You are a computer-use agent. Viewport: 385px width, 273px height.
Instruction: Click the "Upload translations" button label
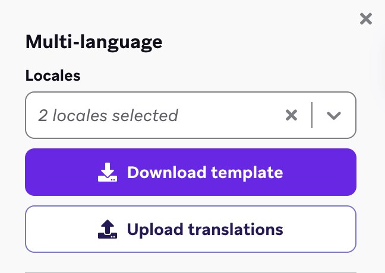coord(205,229)
